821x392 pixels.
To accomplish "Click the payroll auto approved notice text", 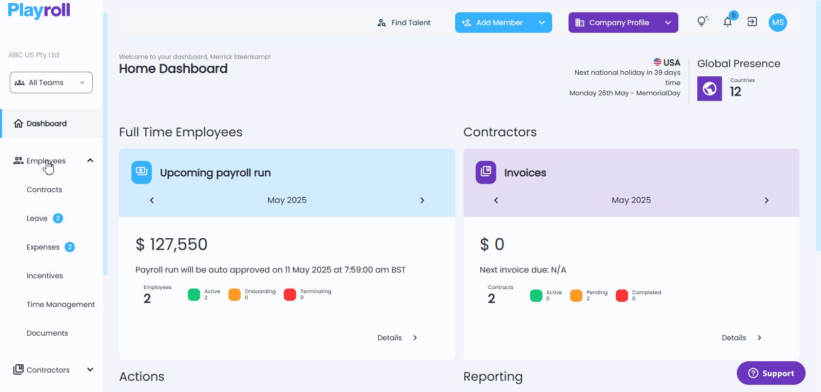I will coord(270,270).
